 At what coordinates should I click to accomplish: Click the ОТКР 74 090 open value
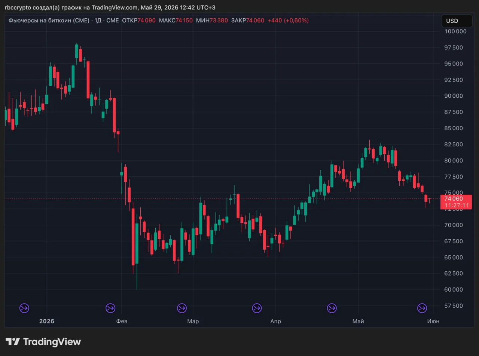point(139,21)
